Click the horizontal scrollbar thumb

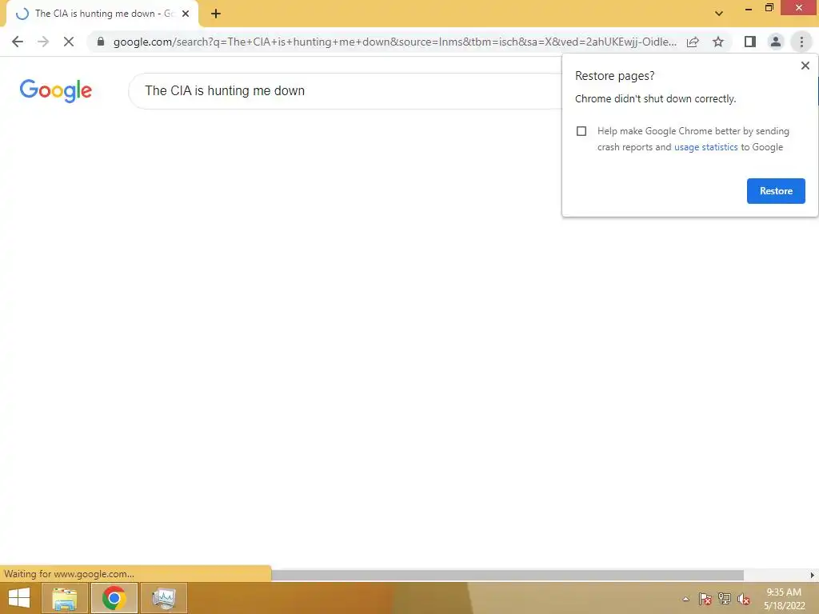click(x=506, y=575)
